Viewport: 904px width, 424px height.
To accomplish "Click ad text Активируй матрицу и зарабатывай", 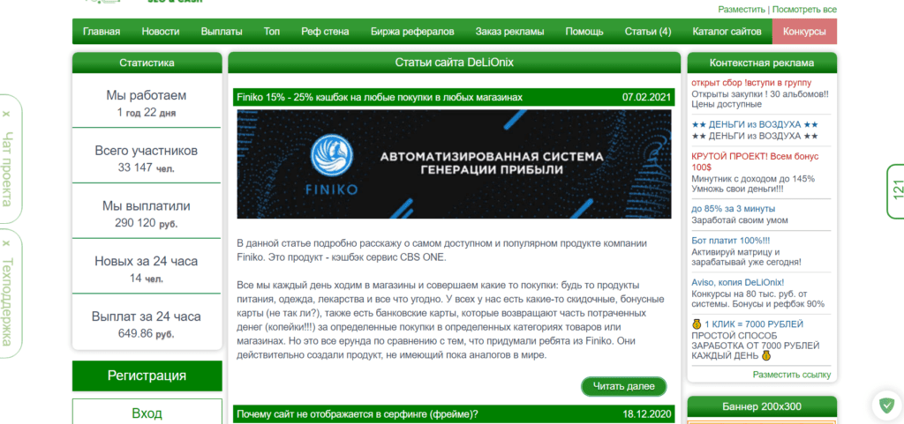I will point(745,257).
